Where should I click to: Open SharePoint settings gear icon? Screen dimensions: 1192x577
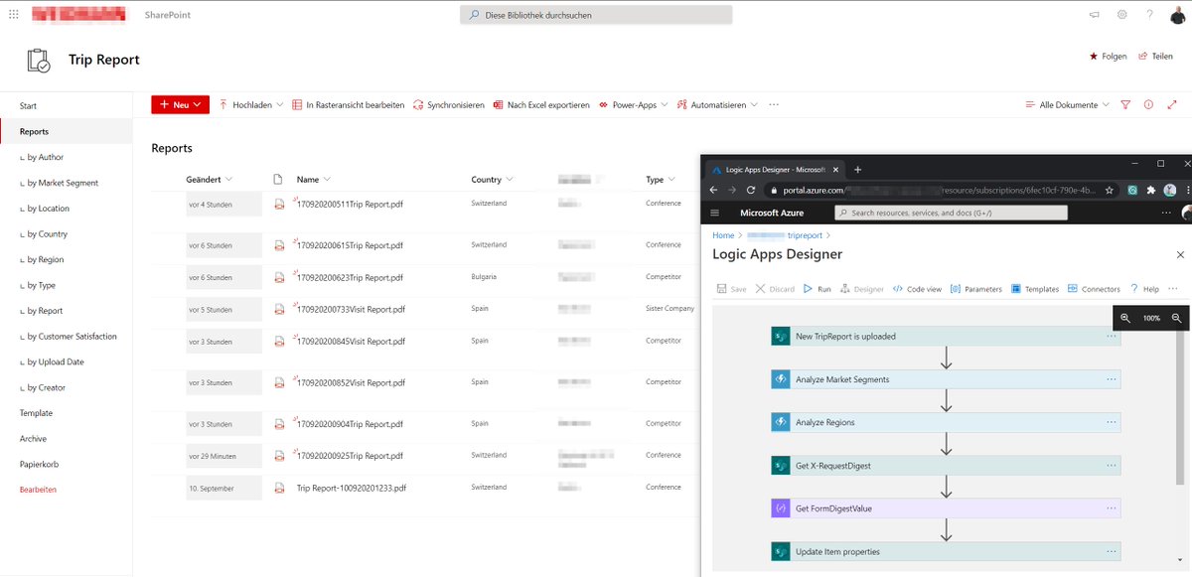point(1122,15)
